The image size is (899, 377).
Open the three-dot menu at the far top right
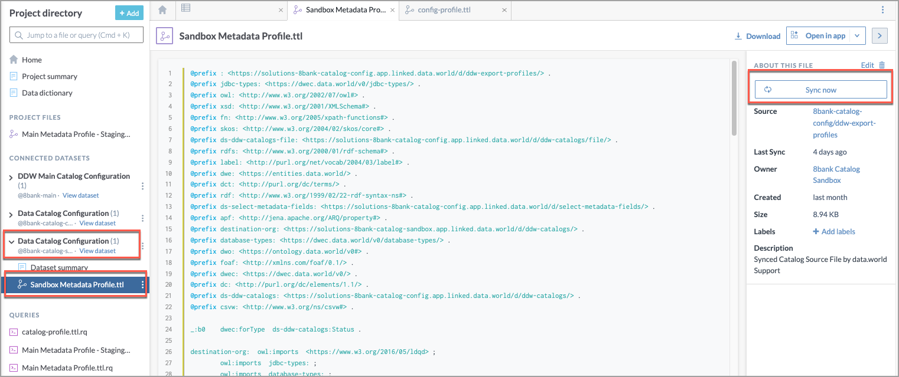pyautogui.click(x=882, y=10)
